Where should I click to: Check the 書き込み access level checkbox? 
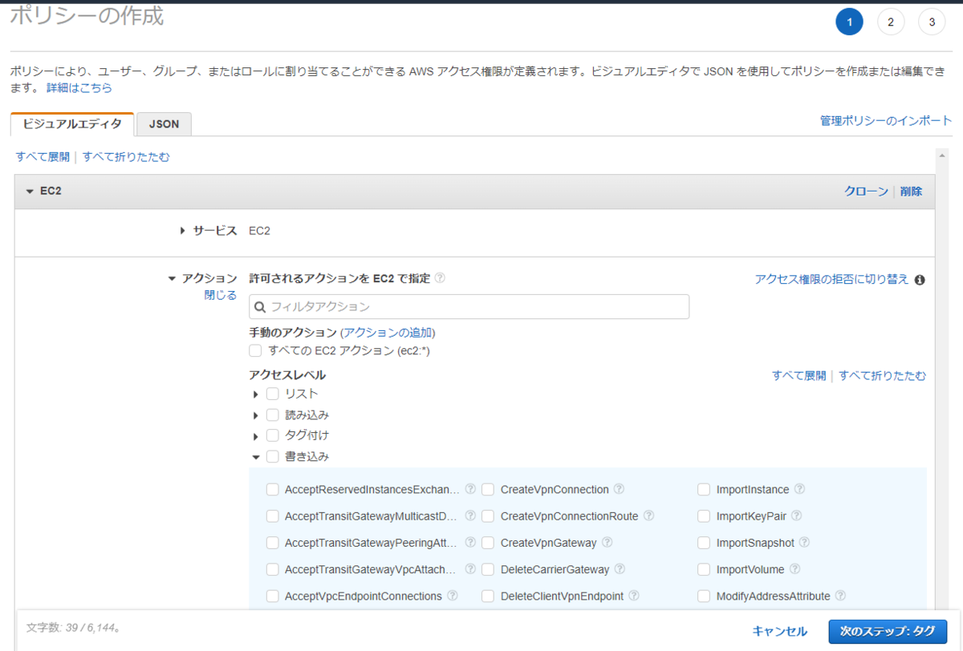click(273, 456)
